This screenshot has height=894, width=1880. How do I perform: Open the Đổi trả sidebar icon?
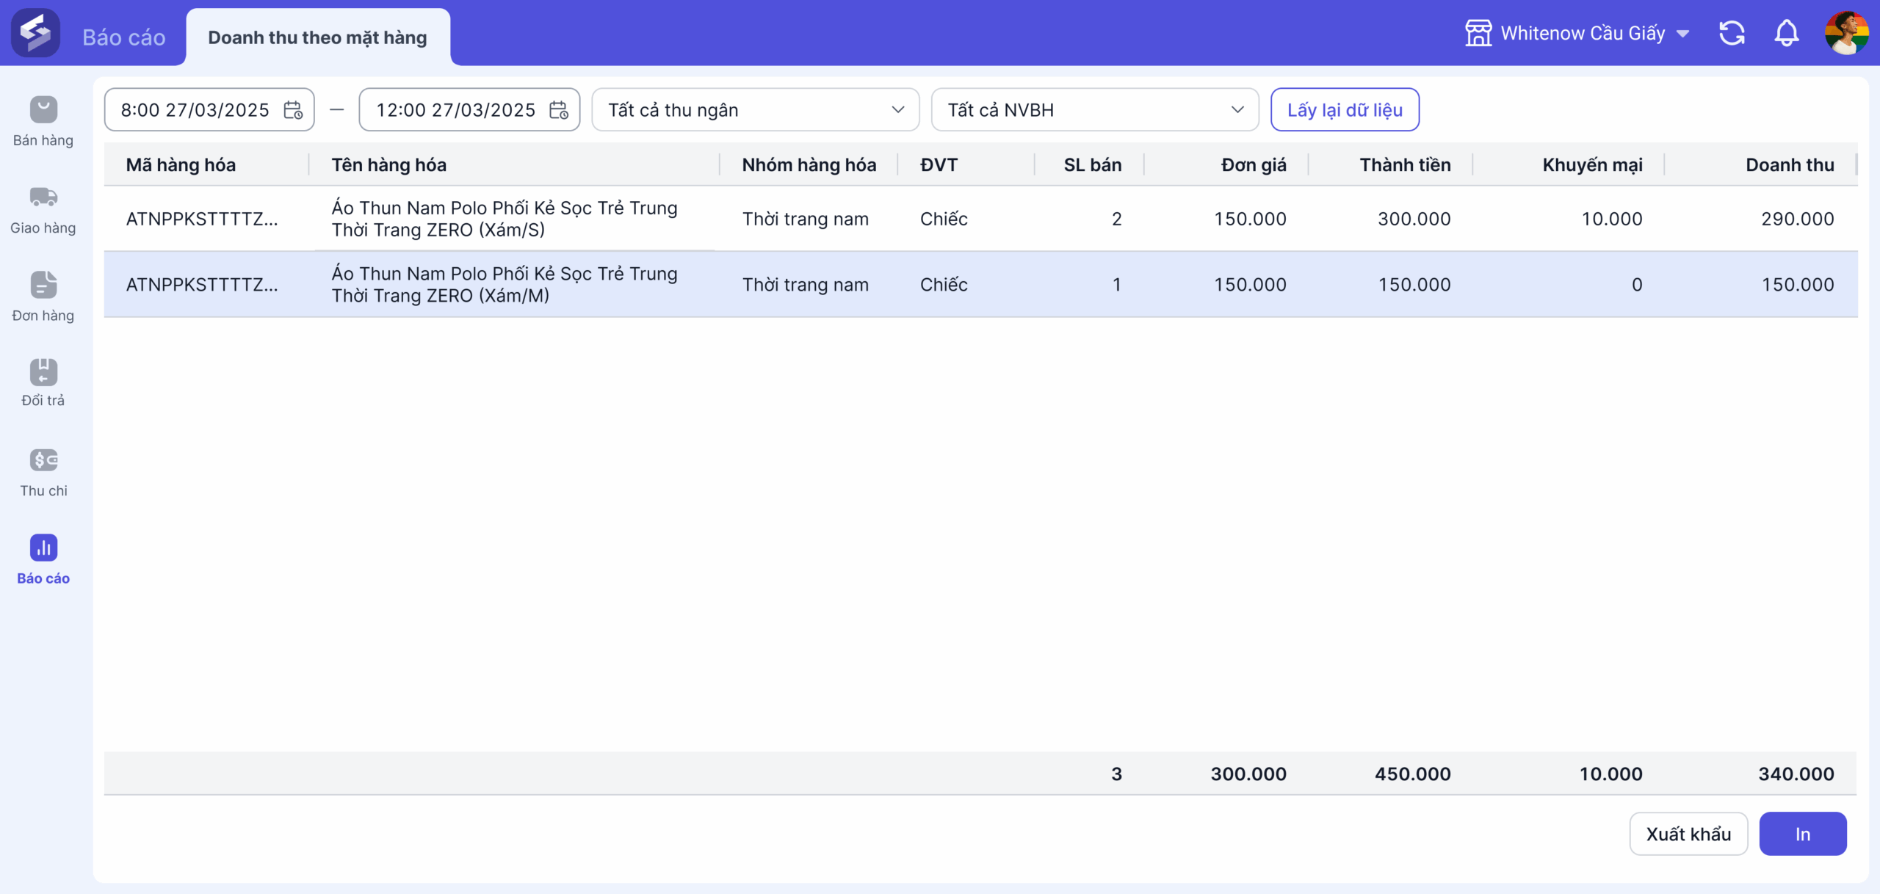click(x=43, y=371)
